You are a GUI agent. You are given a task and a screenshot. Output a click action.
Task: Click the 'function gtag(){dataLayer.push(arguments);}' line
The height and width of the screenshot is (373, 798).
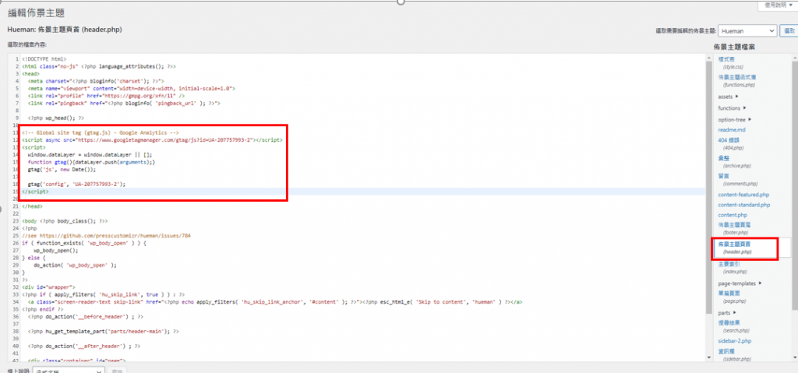click(92, 162)
